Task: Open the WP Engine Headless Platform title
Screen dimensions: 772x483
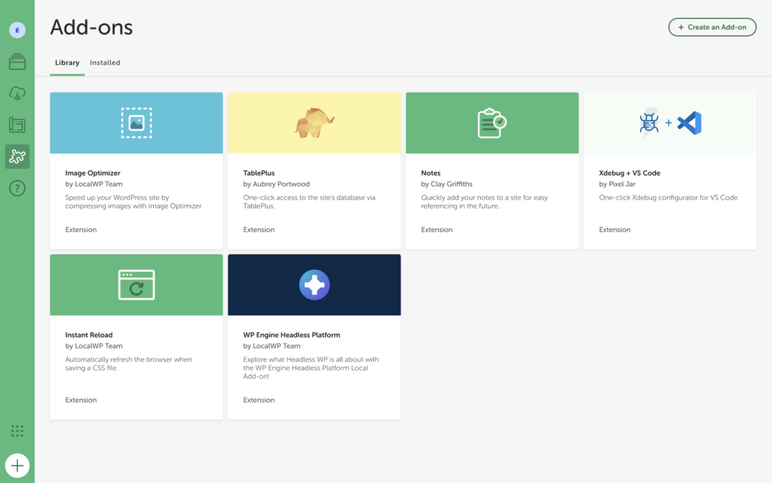Action: coord(292,335)
